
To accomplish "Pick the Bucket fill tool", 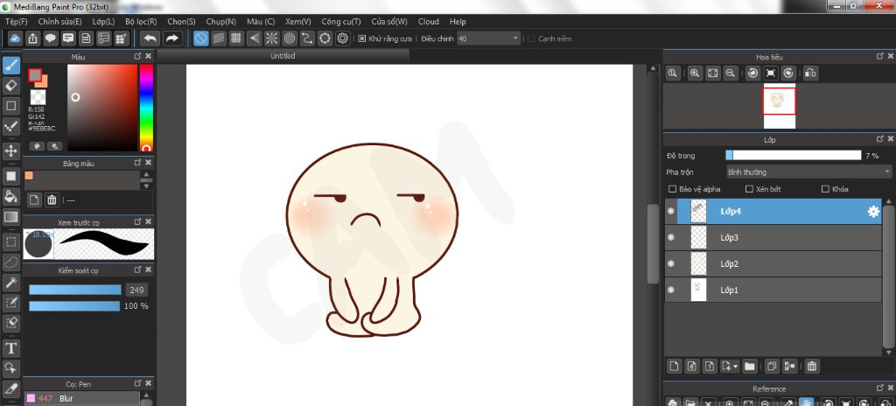I will click(x=10, y=196).
